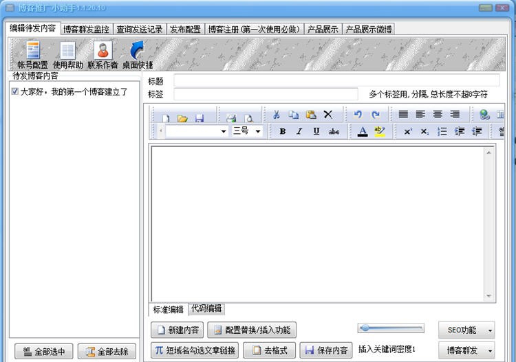Click the print icon in editor toolbar
Image resolution: width=516 pixels, height=362 pixels.
[x=231, y=118]
